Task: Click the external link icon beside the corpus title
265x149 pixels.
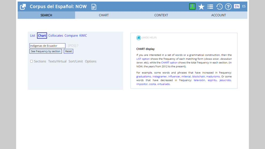Action: click(23, 7)
